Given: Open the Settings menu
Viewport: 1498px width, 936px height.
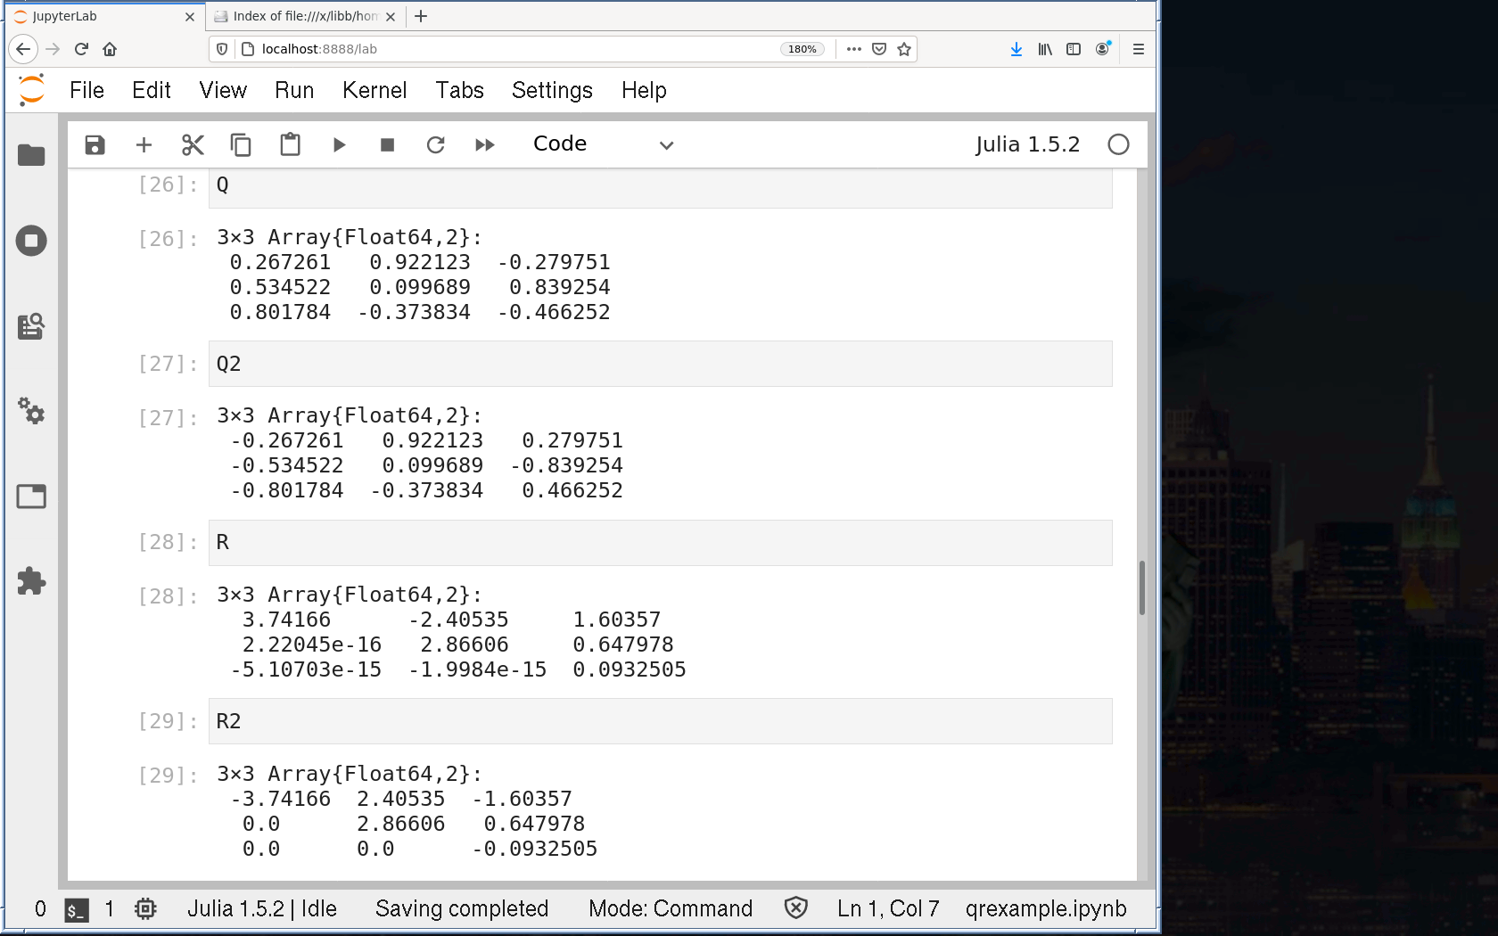Looking at the screenshot, I should tap(551, 90).
